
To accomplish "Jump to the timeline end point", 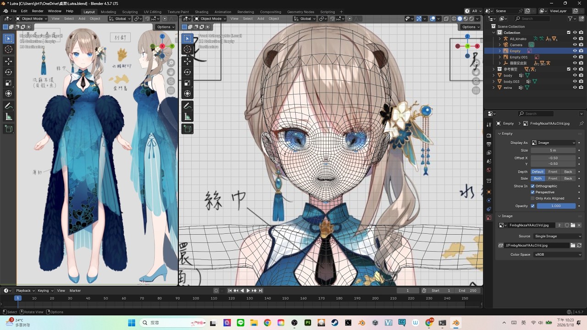I will coord(260,291).
